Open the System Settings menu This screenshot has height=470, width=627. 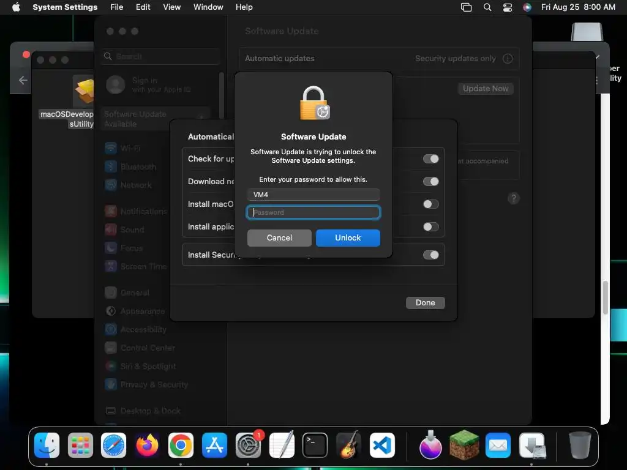pos(65,7)
